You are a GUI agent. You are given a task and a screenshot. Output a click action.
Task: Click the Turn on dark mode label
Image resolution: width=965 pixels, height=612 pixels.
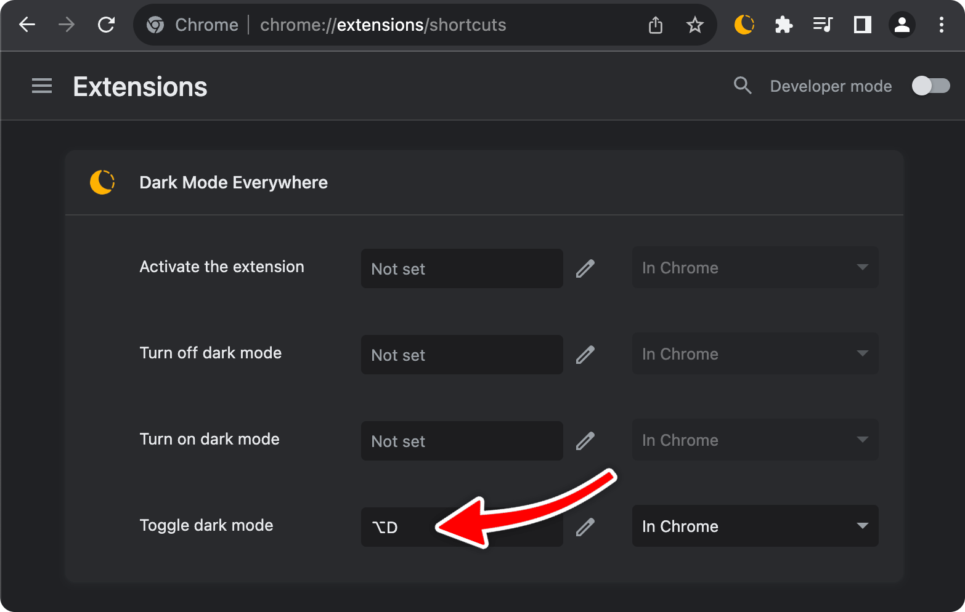[x=210, y=439]
